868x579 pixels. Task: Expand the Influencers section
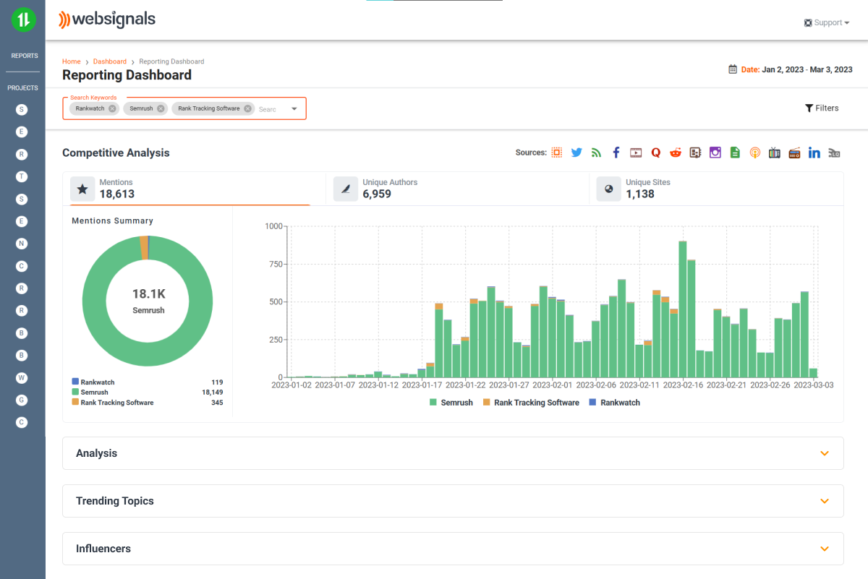[x=453, y=549]
